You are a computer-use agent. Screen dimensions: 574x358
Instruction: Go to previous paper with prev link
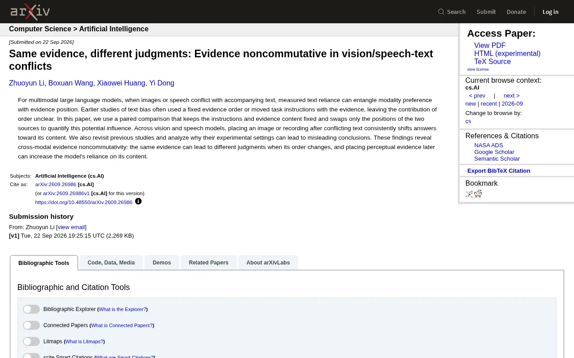[477, 96]
